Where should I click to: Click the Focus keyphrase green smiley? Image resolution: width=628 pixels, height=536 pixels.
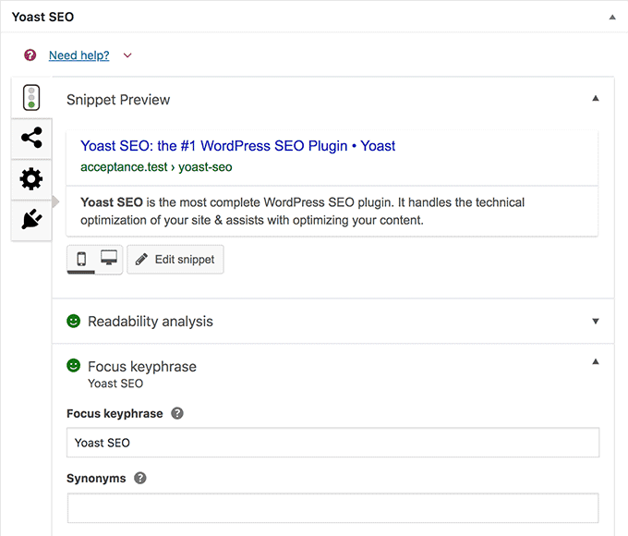[73, 365]
